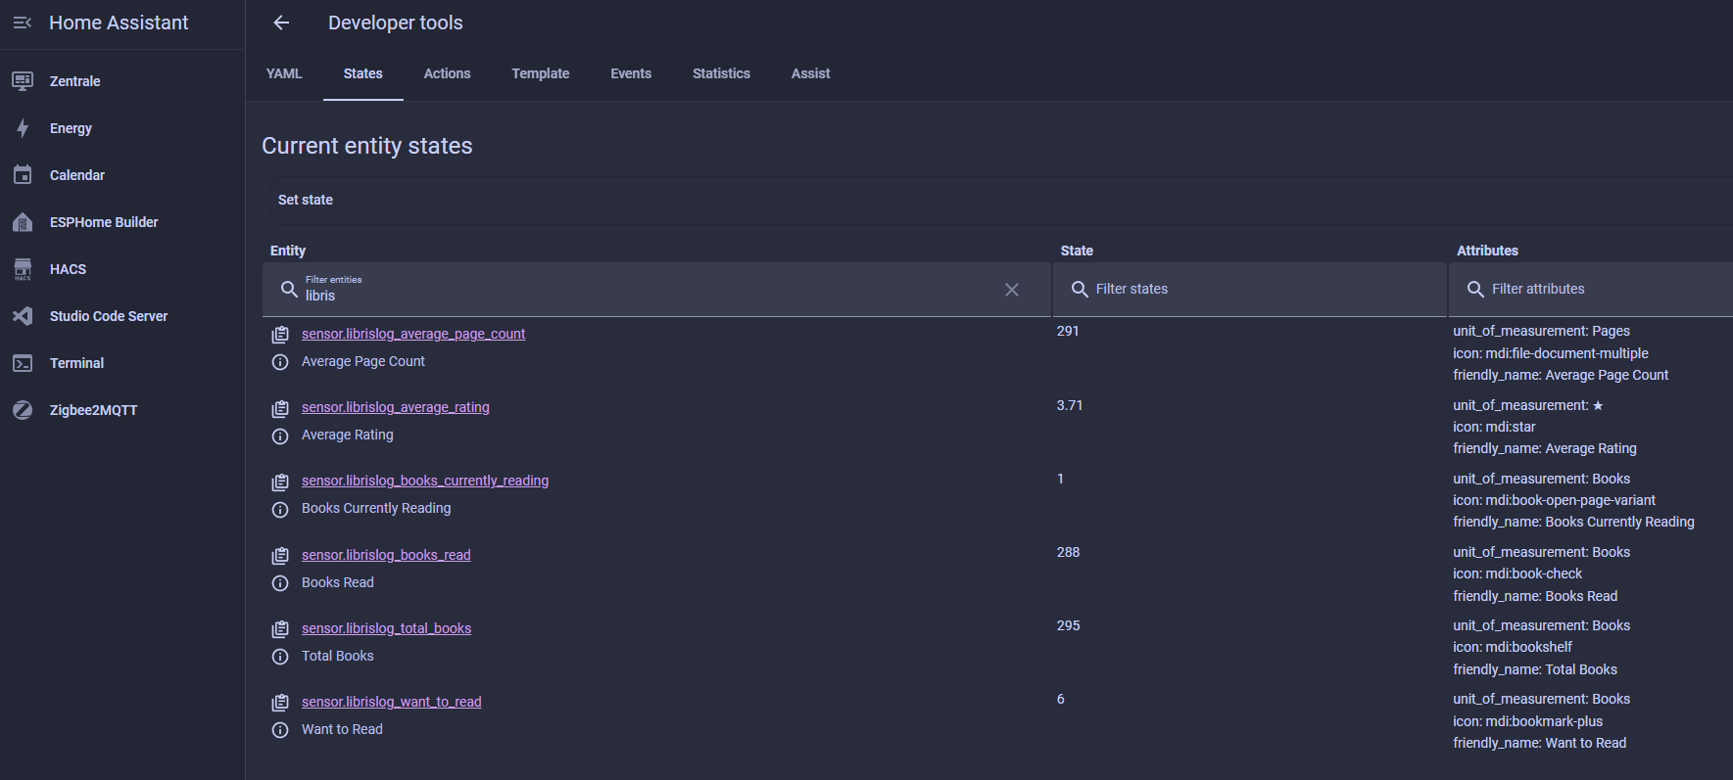Show info for Average Rating
Viewport: 1733px width, 780px height.
pyautogui.click(x=280, y=436)
